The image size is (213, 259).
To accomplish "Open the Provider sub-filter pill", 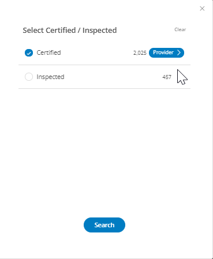I will coord(166,52).
